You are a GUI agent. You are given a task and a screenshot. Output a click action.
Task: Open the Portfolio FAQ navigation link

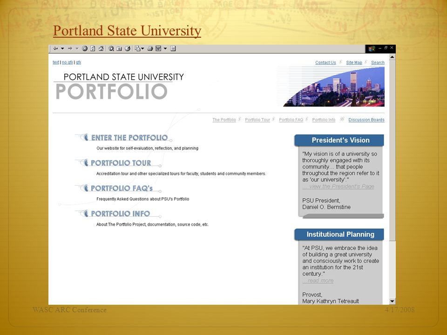291,120
